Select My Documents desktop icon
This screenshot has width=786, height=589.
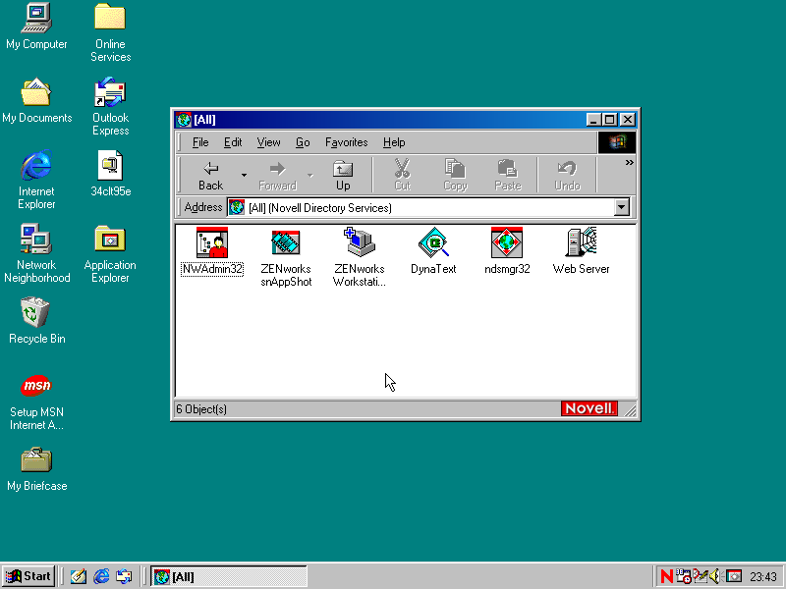point(36,100)
